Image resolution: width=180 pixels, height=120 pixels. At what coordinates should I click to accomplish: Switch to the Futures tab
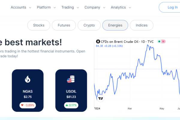(x=64, y=25)
